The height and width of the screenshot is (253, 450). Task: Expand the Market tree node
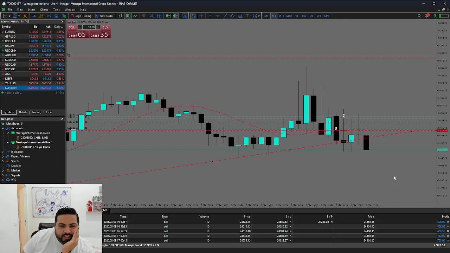point(3,170)
